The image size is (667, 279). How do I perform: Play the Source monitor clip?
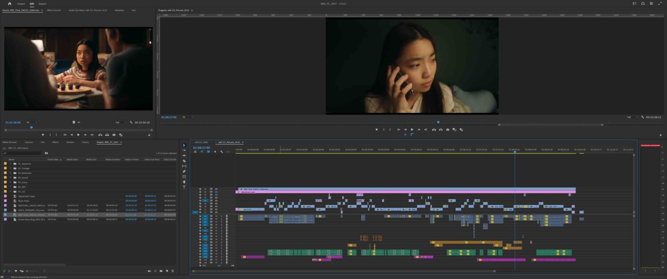coord(78,135)
